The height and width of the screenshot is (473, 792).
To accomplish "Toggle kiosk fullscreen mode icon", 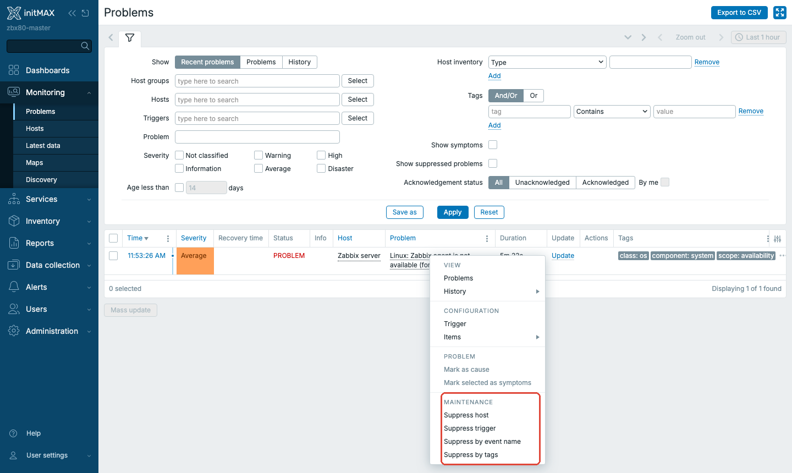I will 780,13.
